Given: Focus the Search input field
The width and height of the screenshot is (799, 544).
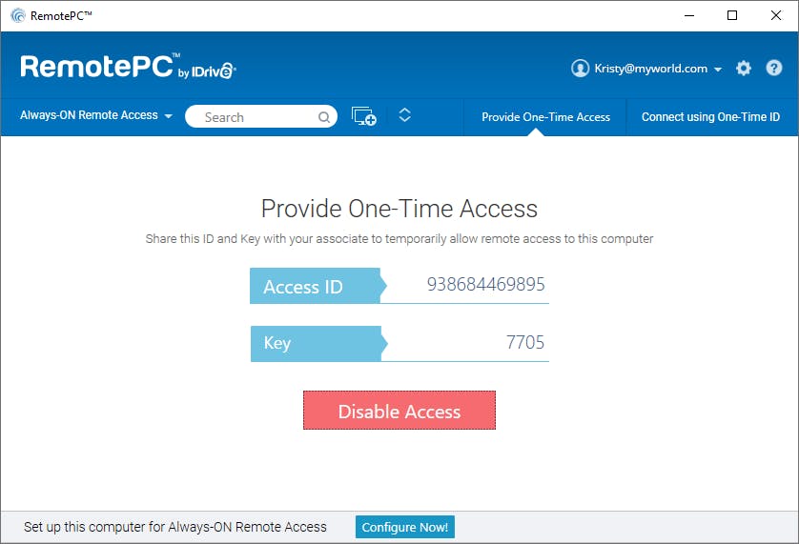Looking at the screenshot, I should pyautogui.click(x=261, y=116).
